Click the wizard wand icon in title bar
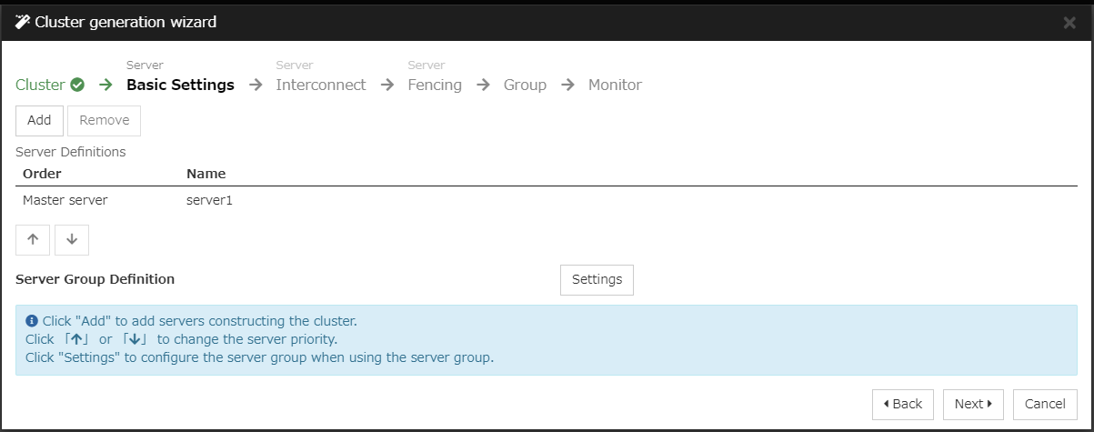Image resolution: width=1094 pixels, height=432 pixels. pos(23,22)
